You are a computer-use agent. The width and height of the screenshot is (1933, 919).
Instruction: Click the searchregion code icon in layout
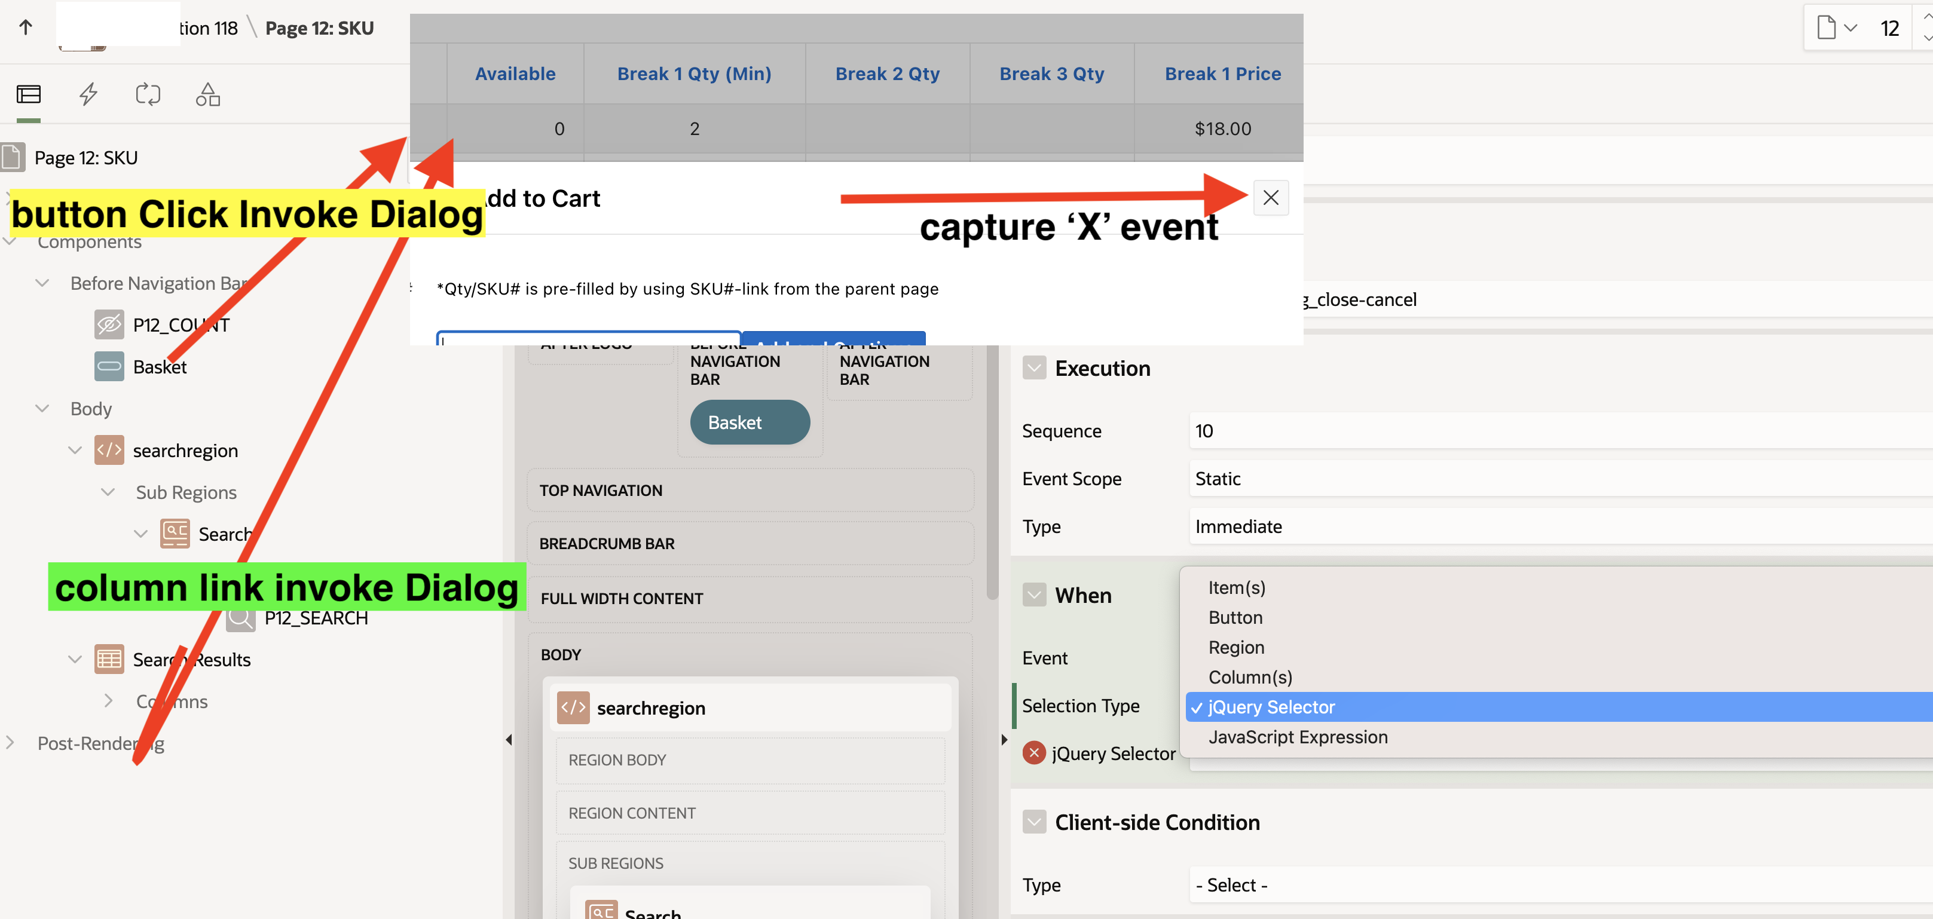573,707
